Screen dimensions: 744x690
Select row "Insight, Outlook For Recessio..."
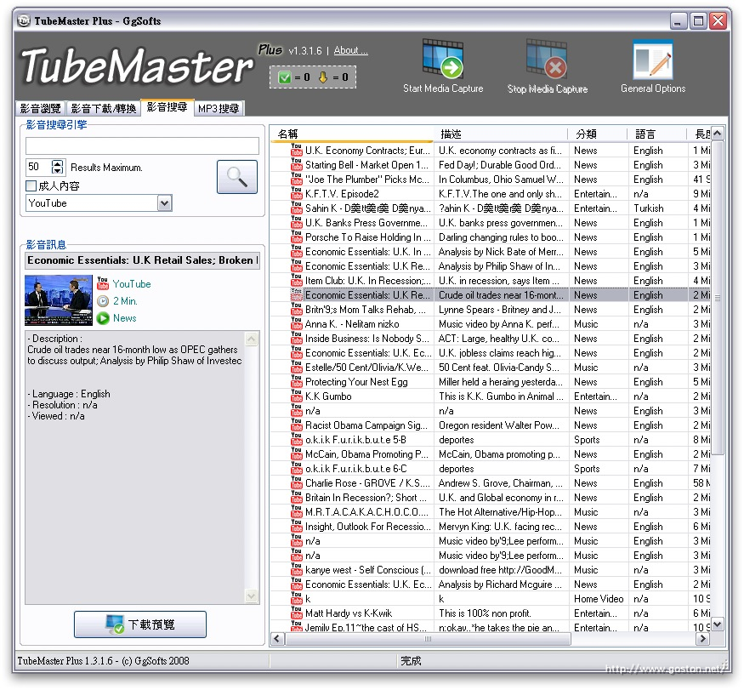coord(490,526)
